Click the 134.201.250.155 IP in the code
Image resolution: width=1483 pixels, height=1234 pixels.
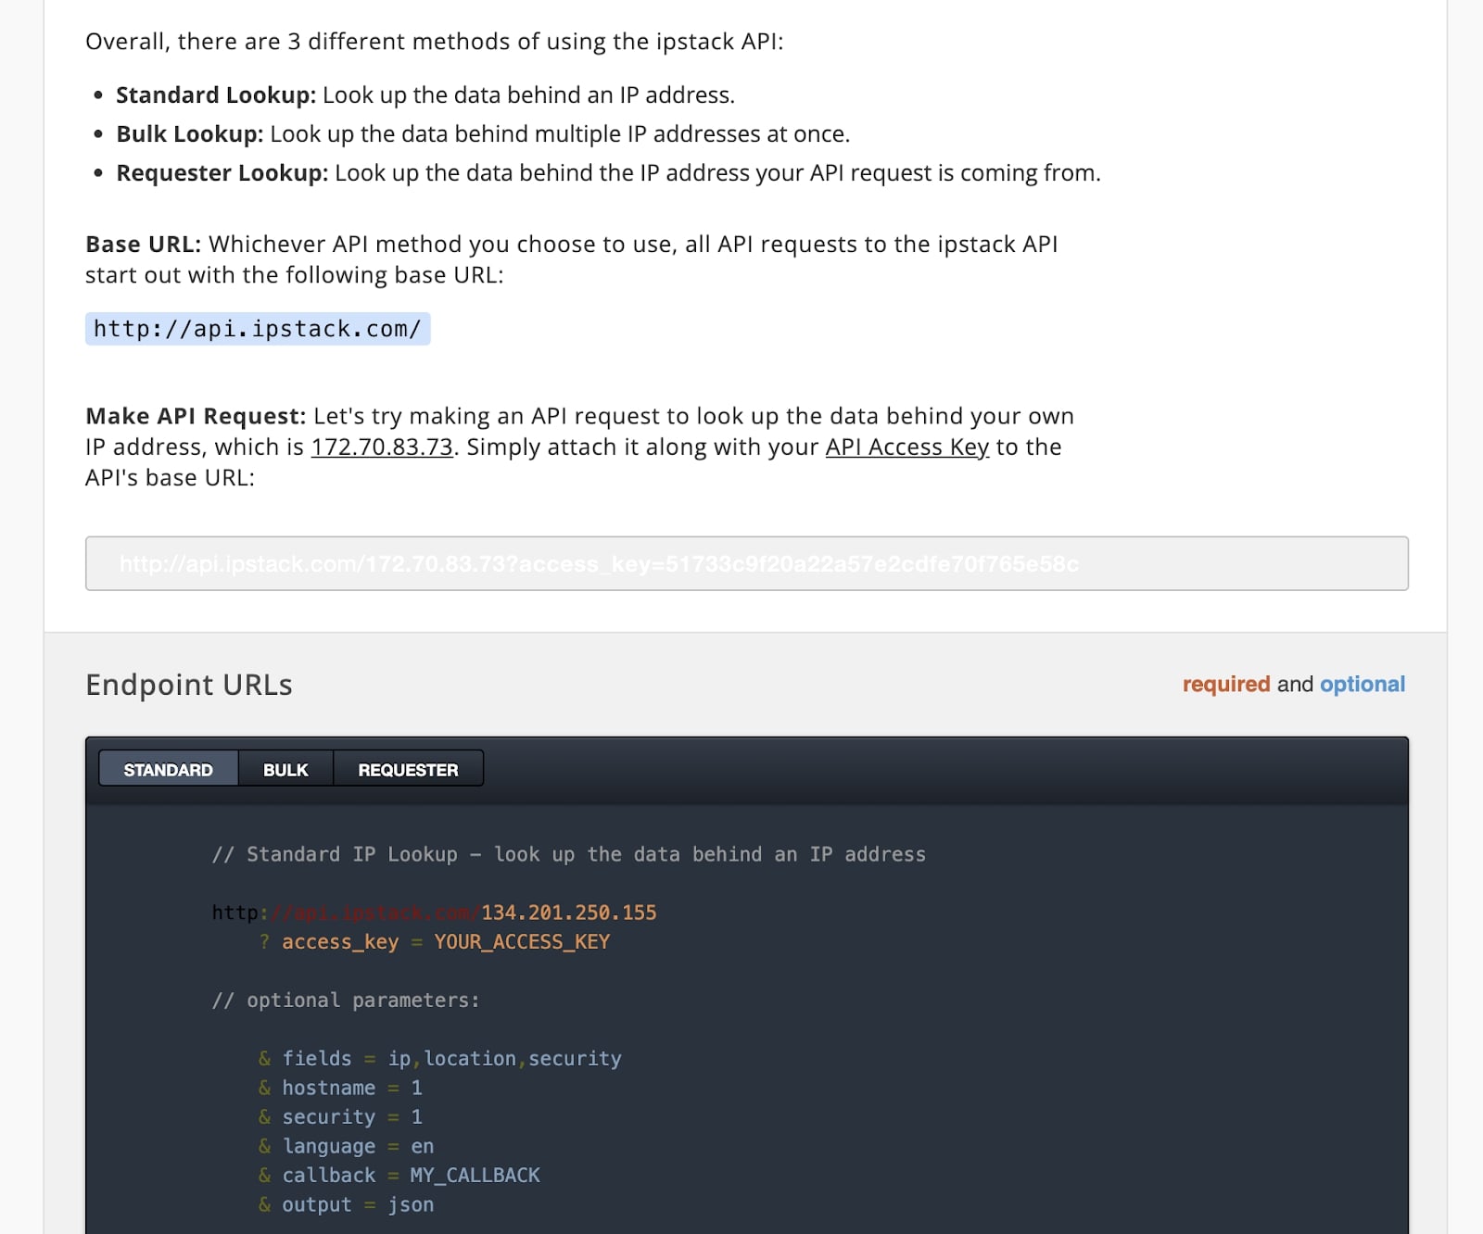[x=569, y=913]
